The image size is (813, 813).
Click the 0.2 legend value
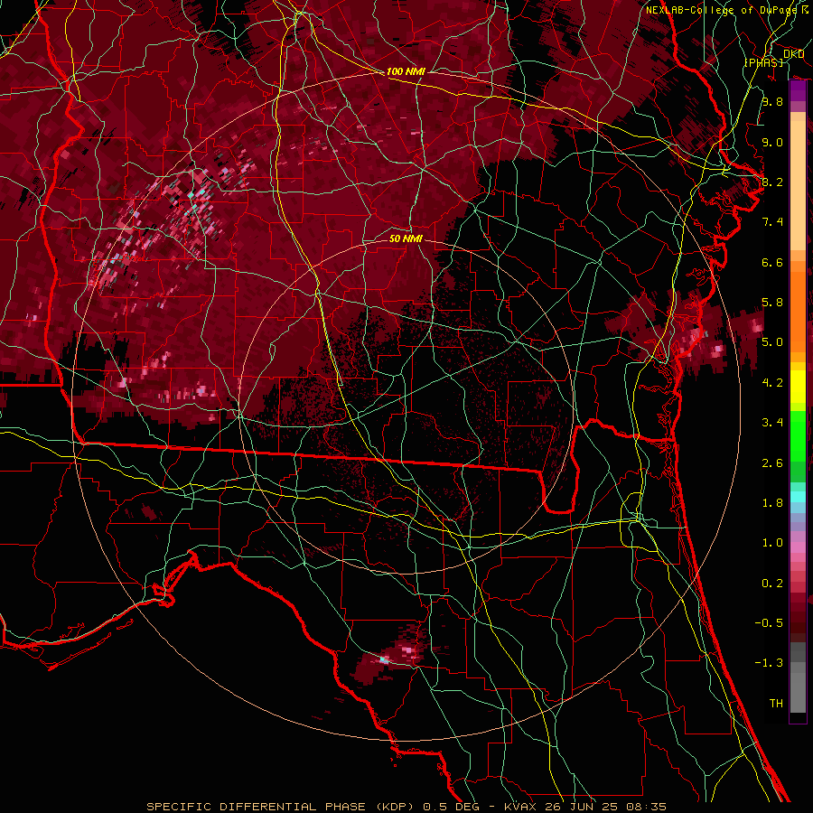[772, 584]
